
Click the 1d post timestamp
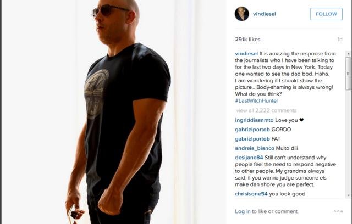(x=340, y=40)
